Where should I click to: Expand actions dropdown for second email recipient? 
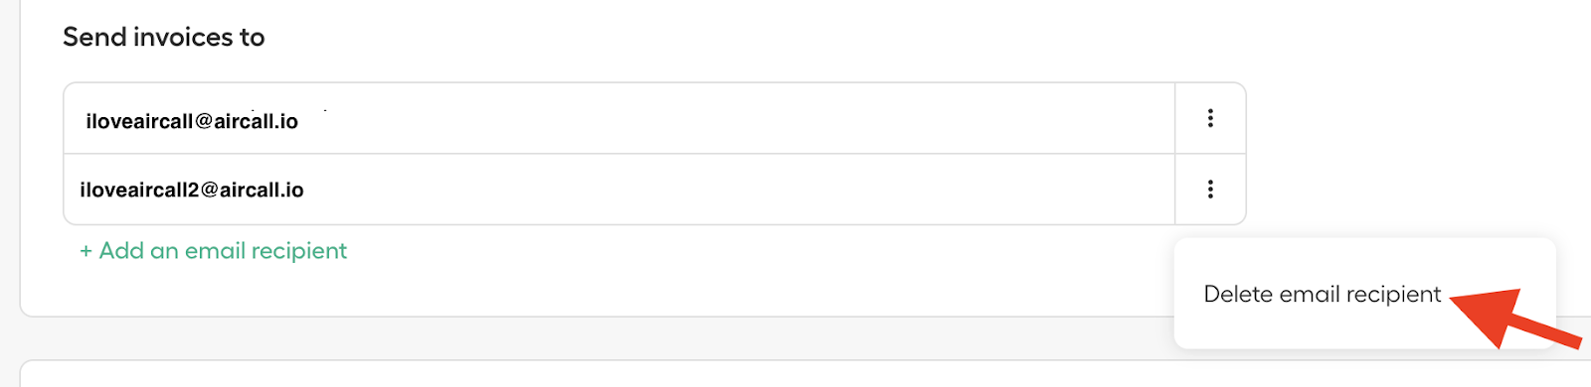click(x=1210, y=189)
